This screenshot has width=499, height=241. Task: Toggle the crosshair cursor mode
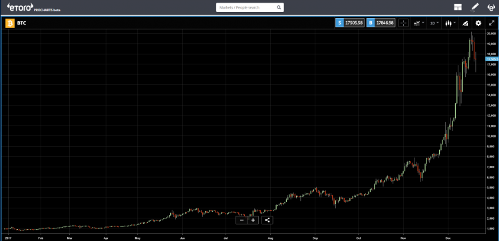click(403, 23)
